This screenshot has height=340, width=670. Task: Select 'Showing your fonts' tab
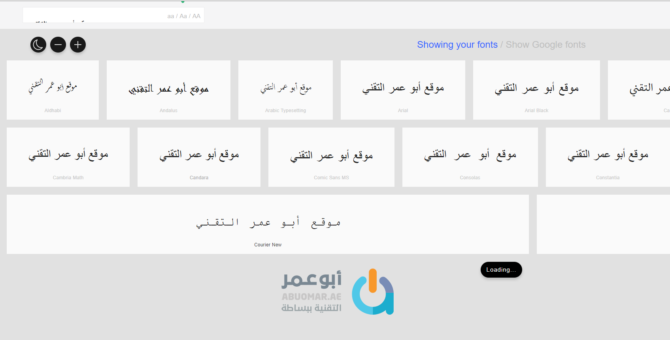click(x=457, y=45)
